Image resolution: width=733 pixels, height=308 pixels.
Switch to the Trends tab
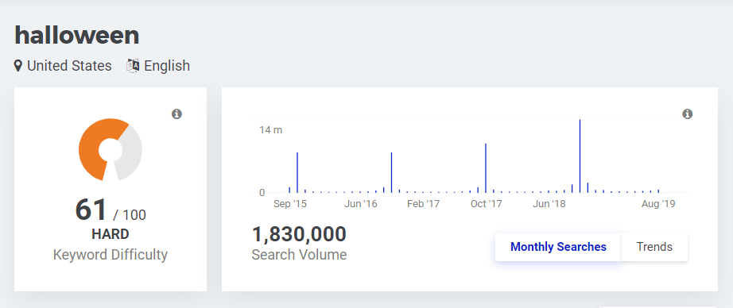654,247
